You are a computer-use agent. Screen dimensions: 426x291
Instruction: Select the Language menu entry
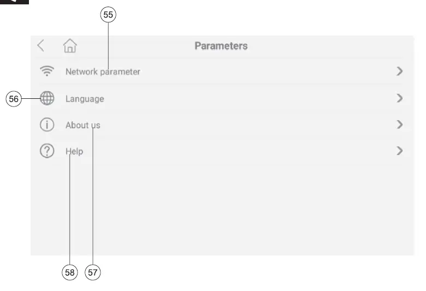(85, 99)
